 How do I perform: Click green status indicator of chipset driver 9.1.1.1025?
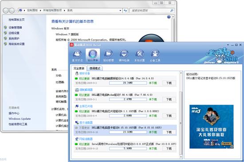pyautogui.click(x=76, y=111)
